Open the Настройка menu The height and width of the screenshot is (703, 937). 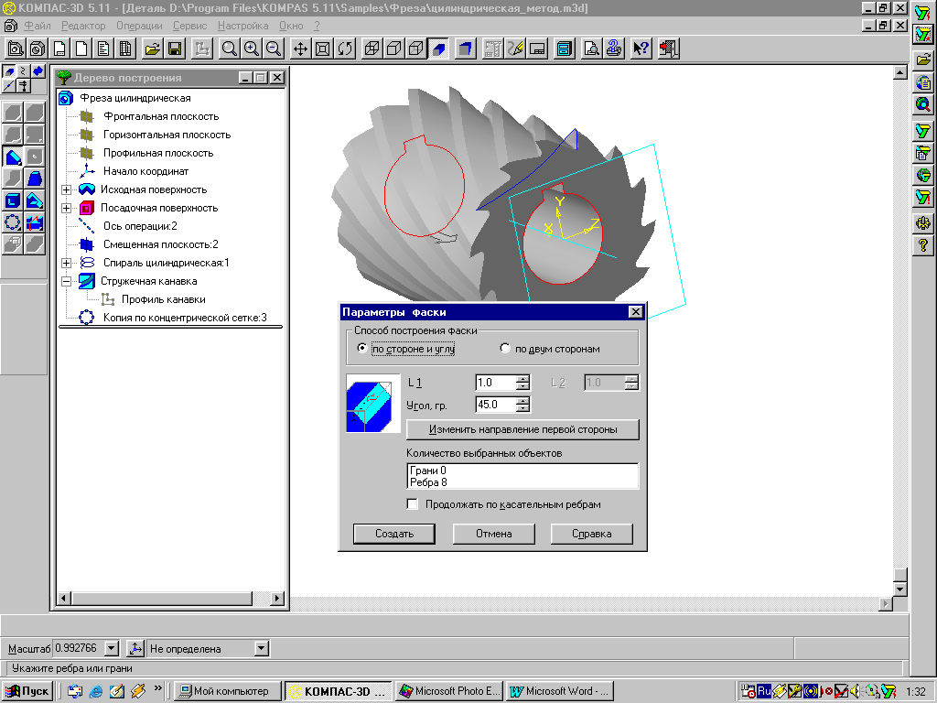242,26
